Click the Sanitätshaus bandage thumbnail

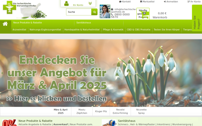click(109, 123)
